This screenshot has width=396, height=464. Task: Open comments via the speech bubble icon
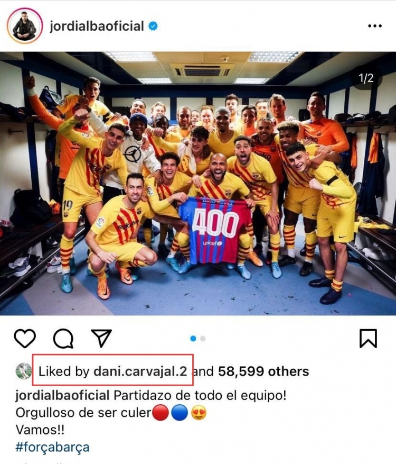tap(63, 338)
